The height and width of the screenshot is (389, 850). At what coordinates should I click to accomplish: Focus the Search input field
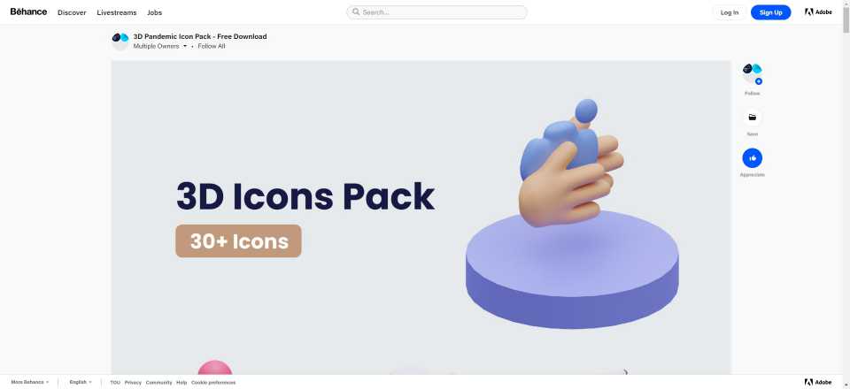(437, 11)
